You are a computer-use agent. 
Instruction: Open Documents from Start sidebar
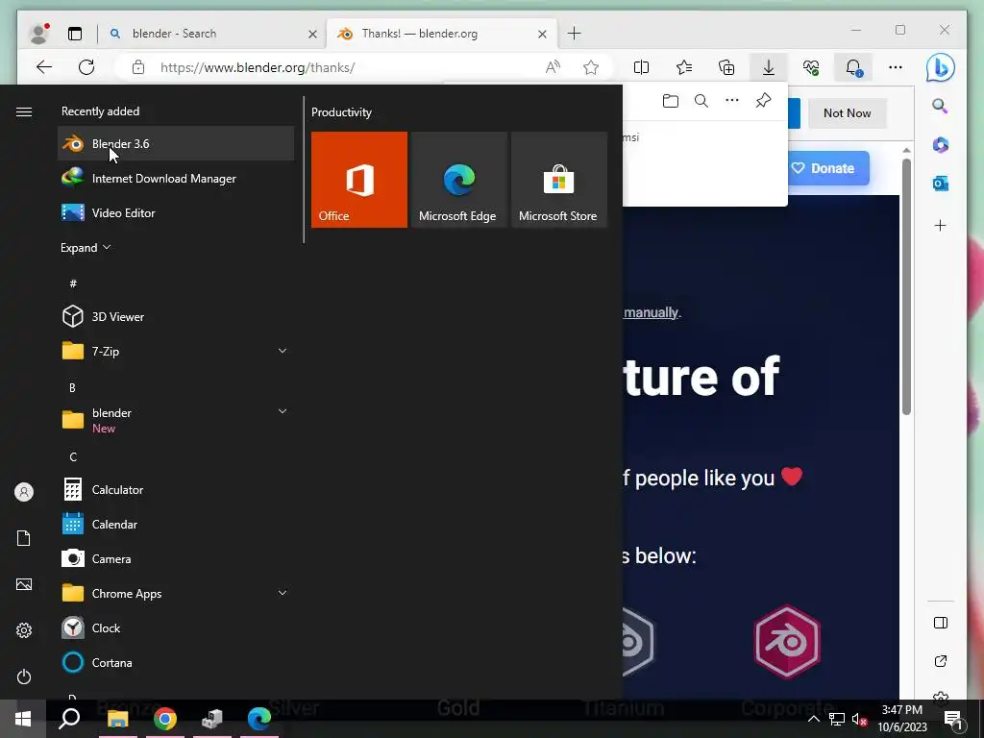click(x=24, y=538)
